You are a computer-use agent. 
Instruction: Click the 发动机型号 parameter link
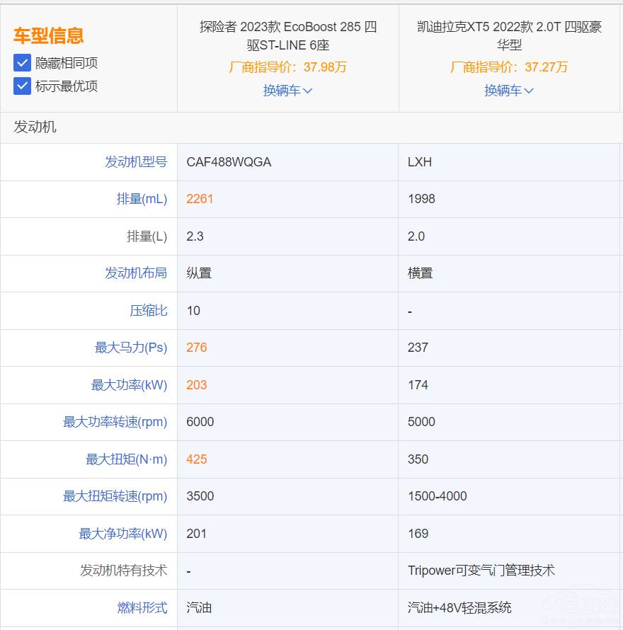click(136, 162)
